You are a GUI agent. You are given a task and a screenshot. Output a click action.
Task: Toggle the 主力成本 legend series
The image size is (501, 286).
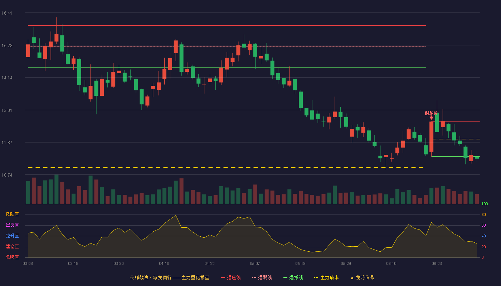[x=326, y=277]
